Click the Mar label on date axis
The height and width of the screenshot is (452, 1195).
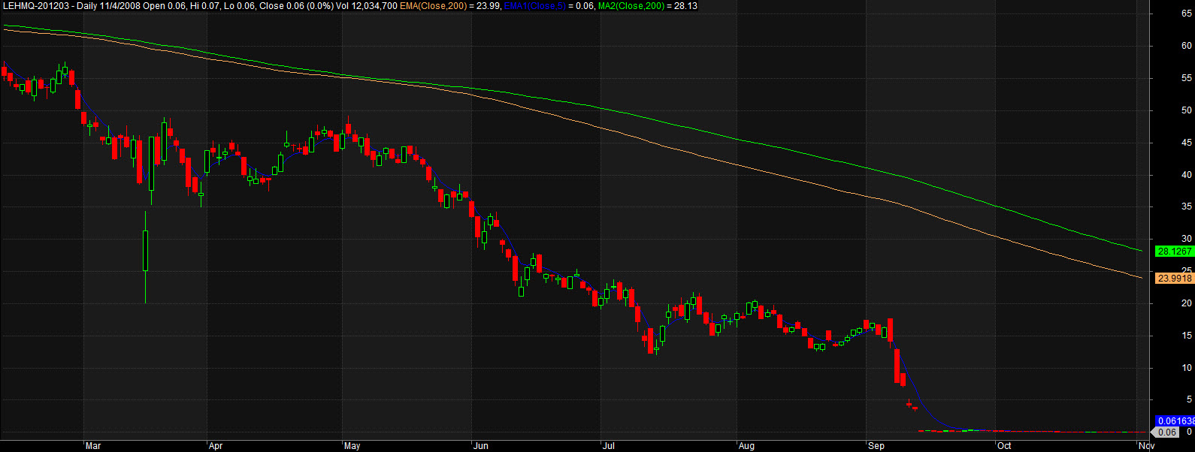click(x=93, y=446)
